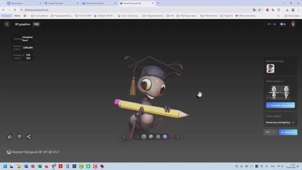Click the blue points coin icon in header
This screenshot has height=170, width=302.
point(282,24)
